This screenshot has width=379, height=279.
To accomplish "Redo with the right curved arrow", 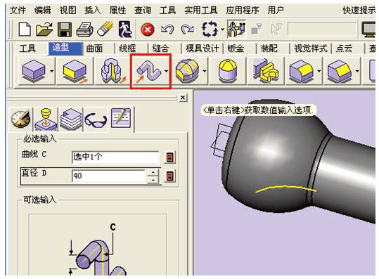I will 188,30.
